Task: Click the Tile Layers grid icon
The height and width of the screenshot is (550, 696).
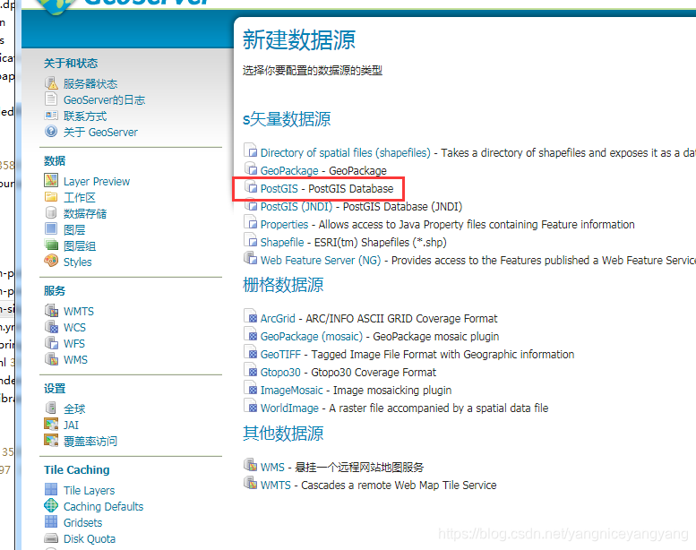Action: (51, 489)
